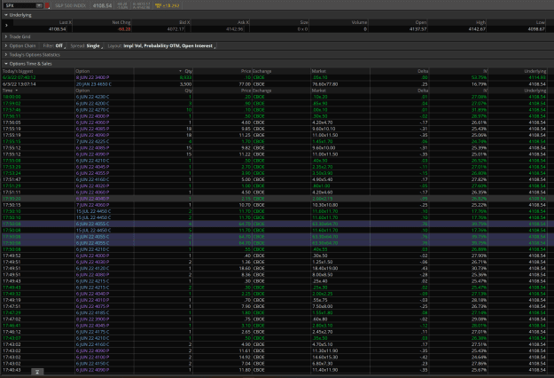Screen dimensions: 554x378
Task: Select the 6 JUN 22 4270 C option
Action: point(92,110)
